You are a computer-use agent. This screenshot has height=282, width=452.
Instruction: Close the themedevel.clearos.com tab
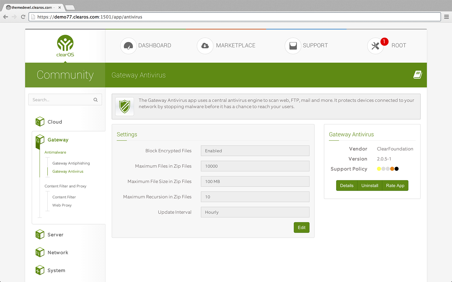[60, 8]
